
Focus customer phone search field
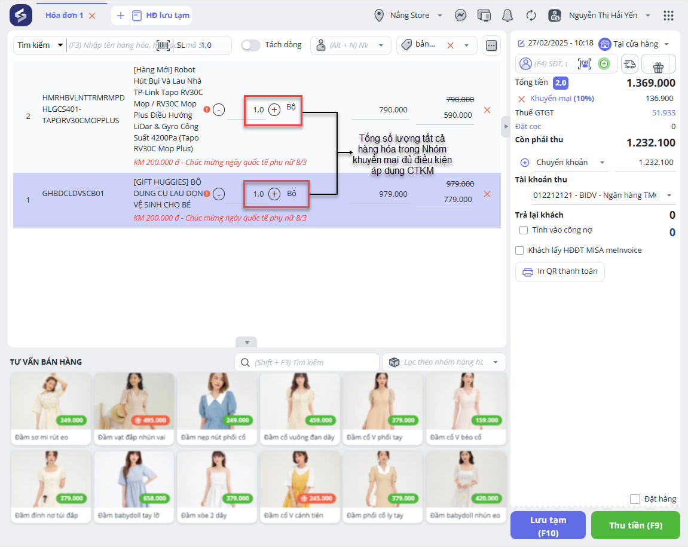[551, 63]
